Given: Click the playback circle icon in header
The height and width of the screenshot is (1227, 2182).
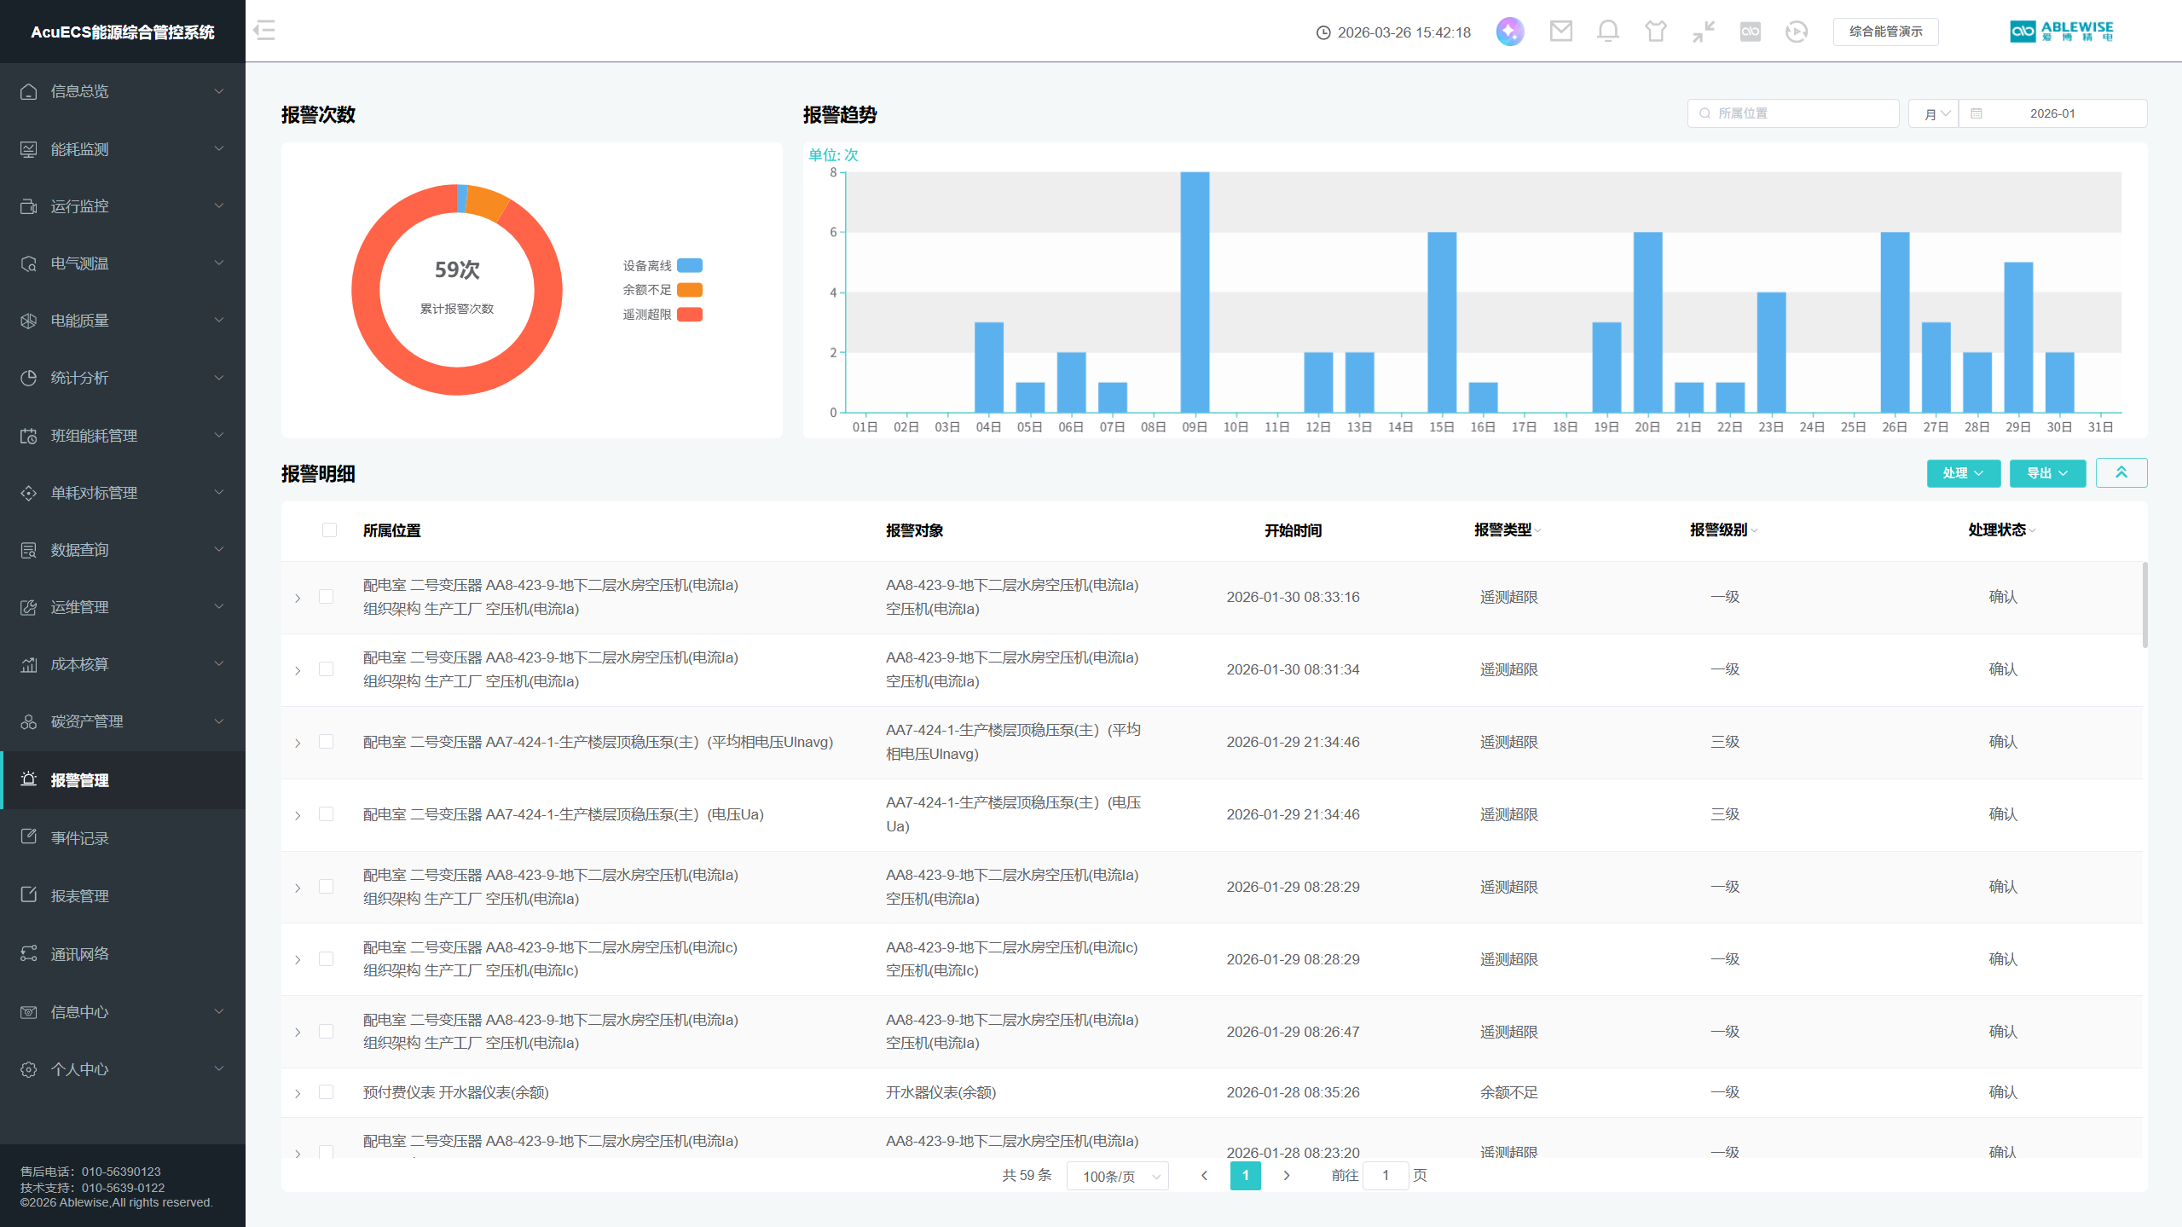Looking at the screenshot, I should pos(1796,32).
